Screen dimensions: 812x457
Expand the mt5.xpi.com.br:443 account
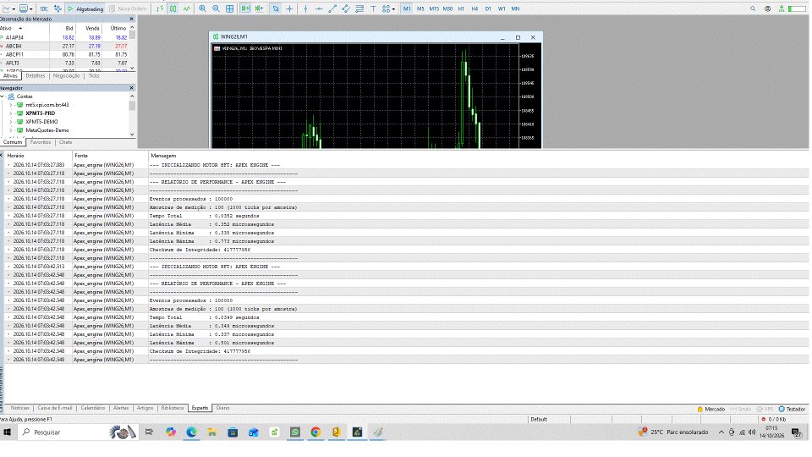[x=11, y=105]
